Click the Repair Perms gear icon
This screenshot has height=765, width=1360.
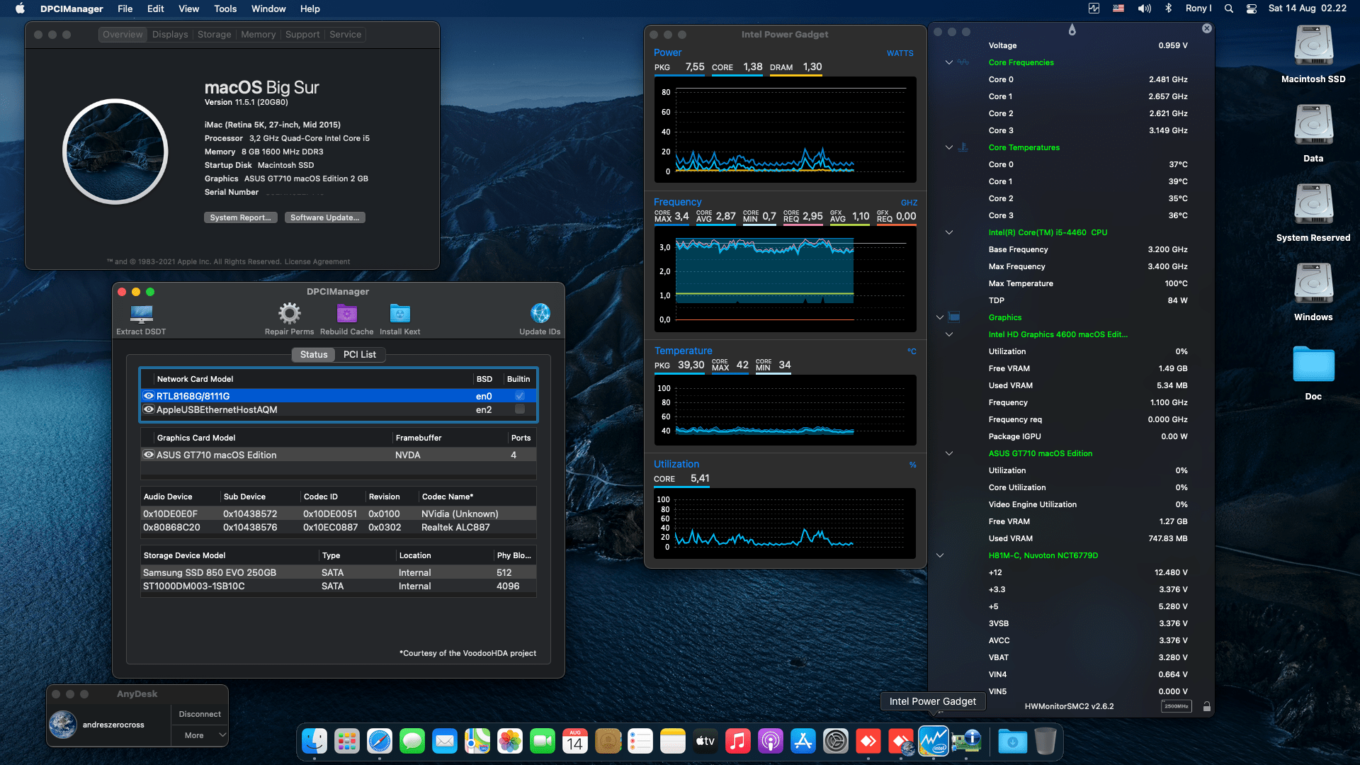tap(289, 313)
